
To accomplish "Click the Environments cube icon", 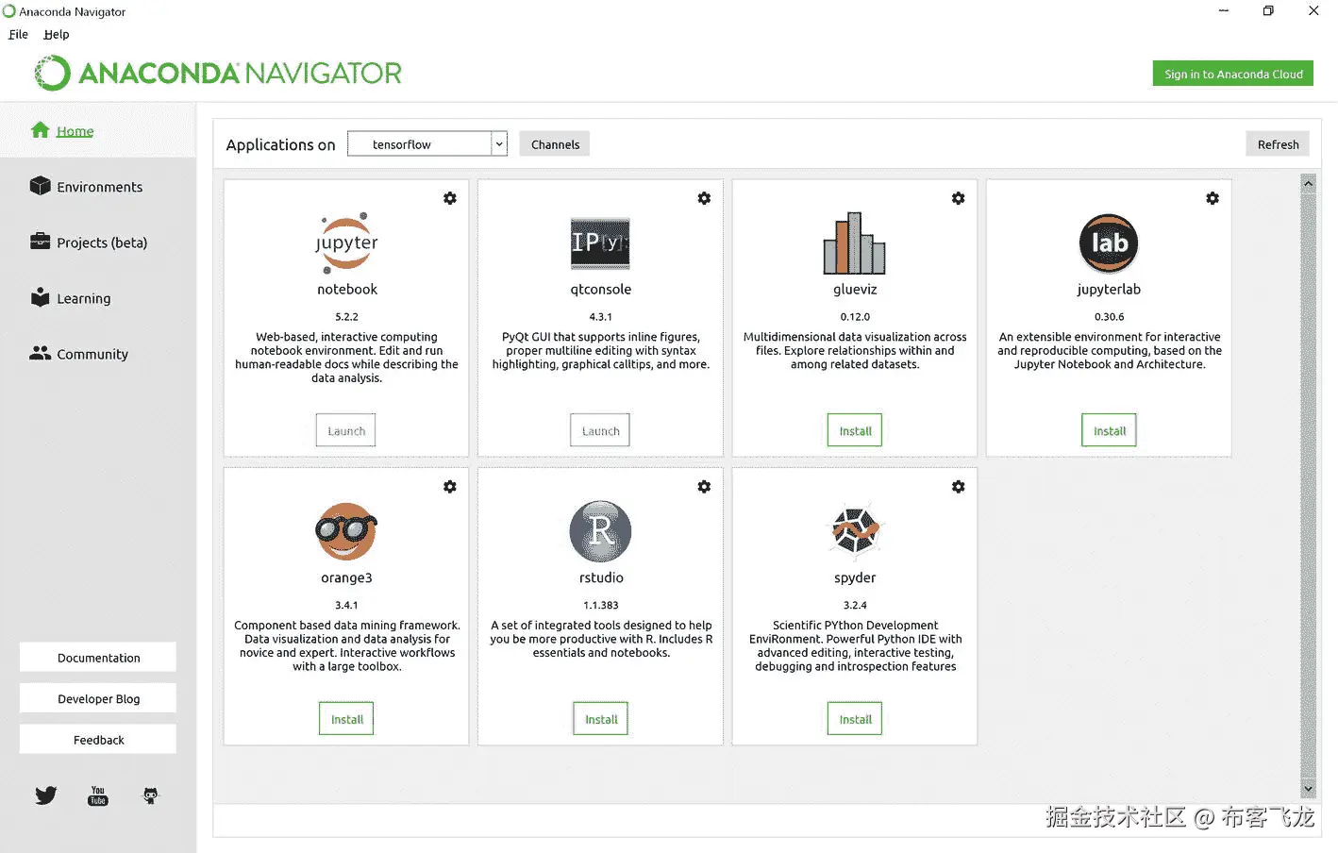I will pyautogui.click(x=40, y=186).
